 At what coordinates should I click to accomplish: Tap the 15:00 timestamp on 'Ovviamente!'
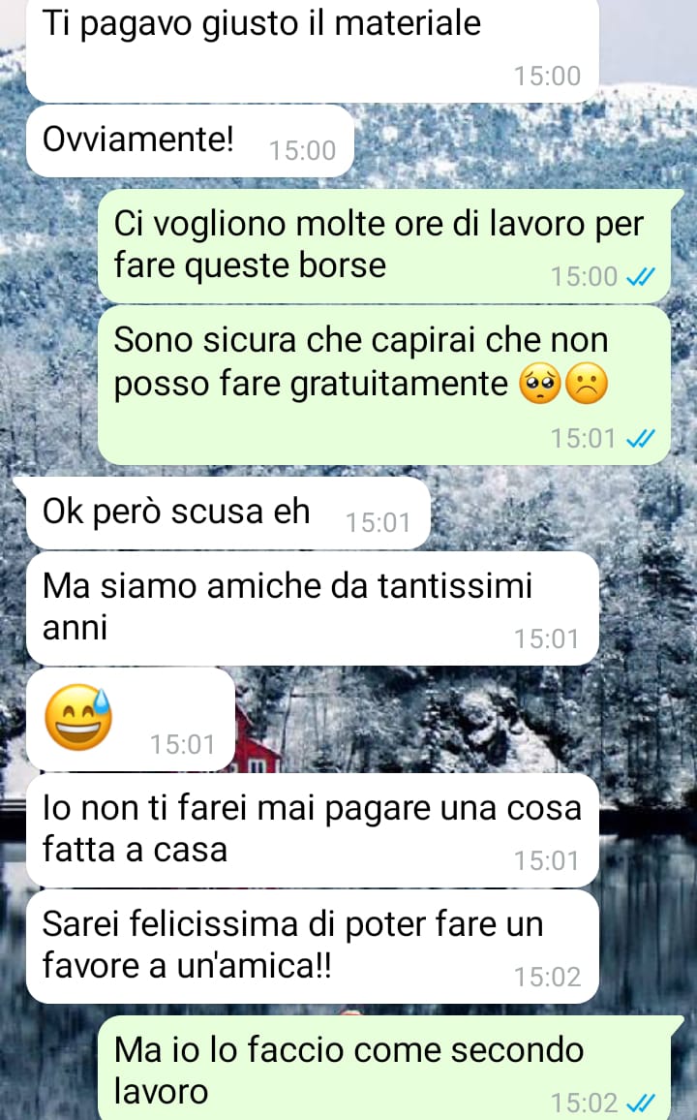pyautogui.click(x=302, y=151)
